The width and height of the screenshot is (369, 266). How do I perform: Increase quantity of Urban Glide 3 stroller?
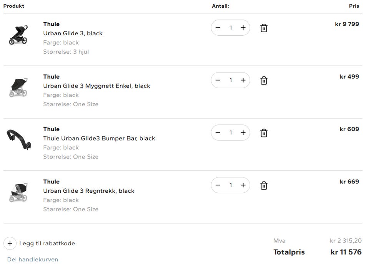[243, 28]
